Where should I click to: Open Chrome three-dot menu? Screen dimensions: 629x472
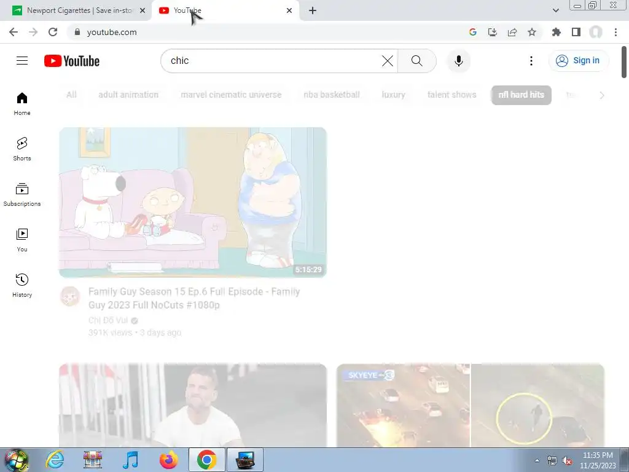[x=615, y=32]
